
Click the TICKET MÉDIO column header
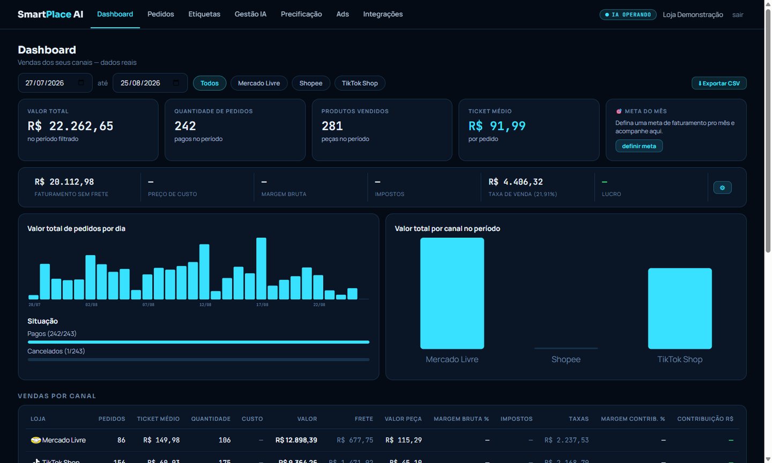(158, 419)
